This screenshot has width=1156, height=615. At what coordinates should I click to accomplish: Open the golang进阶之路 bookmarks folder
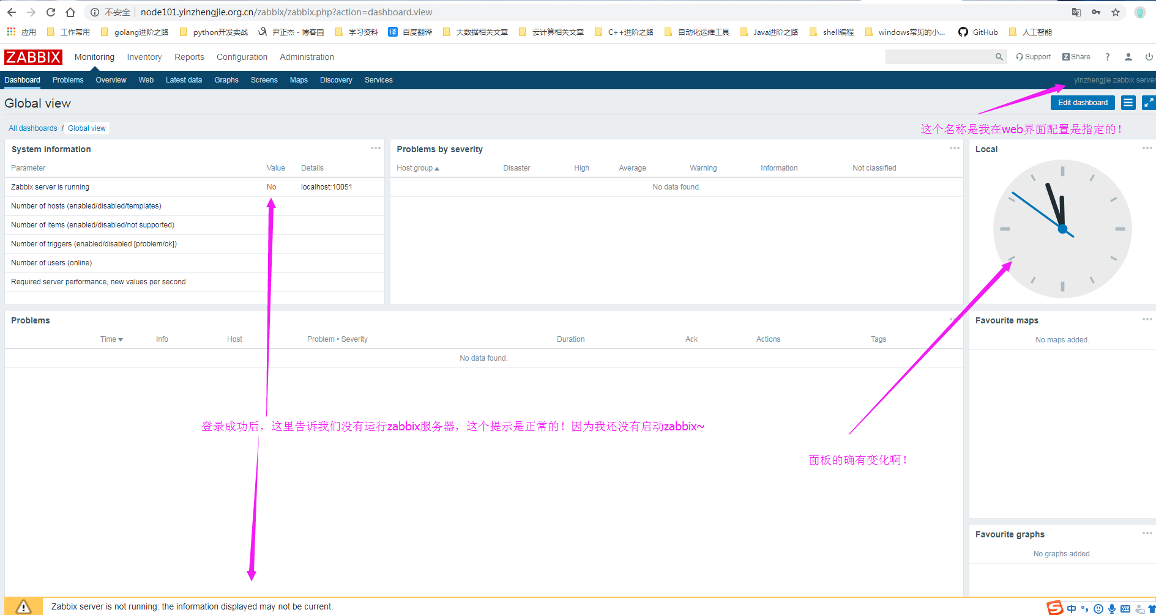135,32
